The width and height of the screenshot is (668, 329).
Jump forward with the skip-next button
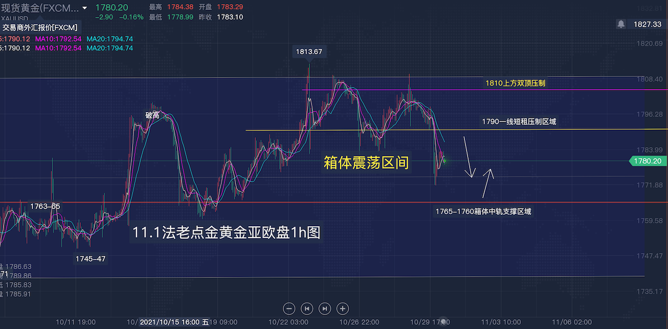(325, 309)
